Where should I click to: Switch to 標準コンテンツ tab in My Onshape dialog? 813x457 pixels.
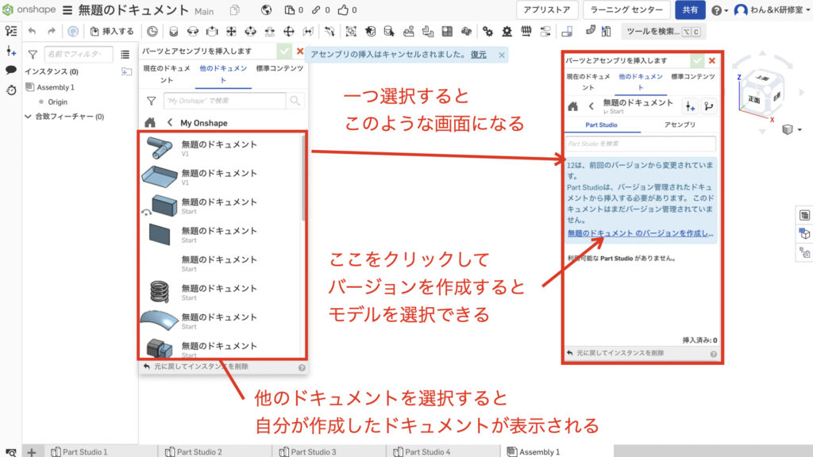279,68
